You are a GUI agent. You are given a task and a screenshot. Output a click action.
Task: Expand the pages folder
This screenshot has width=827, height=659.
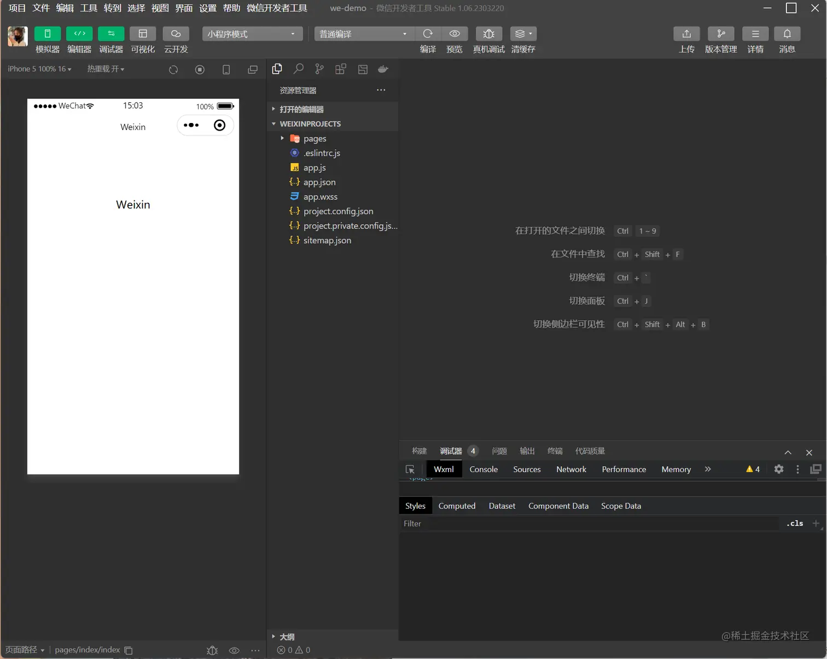[x=333, y=139]
